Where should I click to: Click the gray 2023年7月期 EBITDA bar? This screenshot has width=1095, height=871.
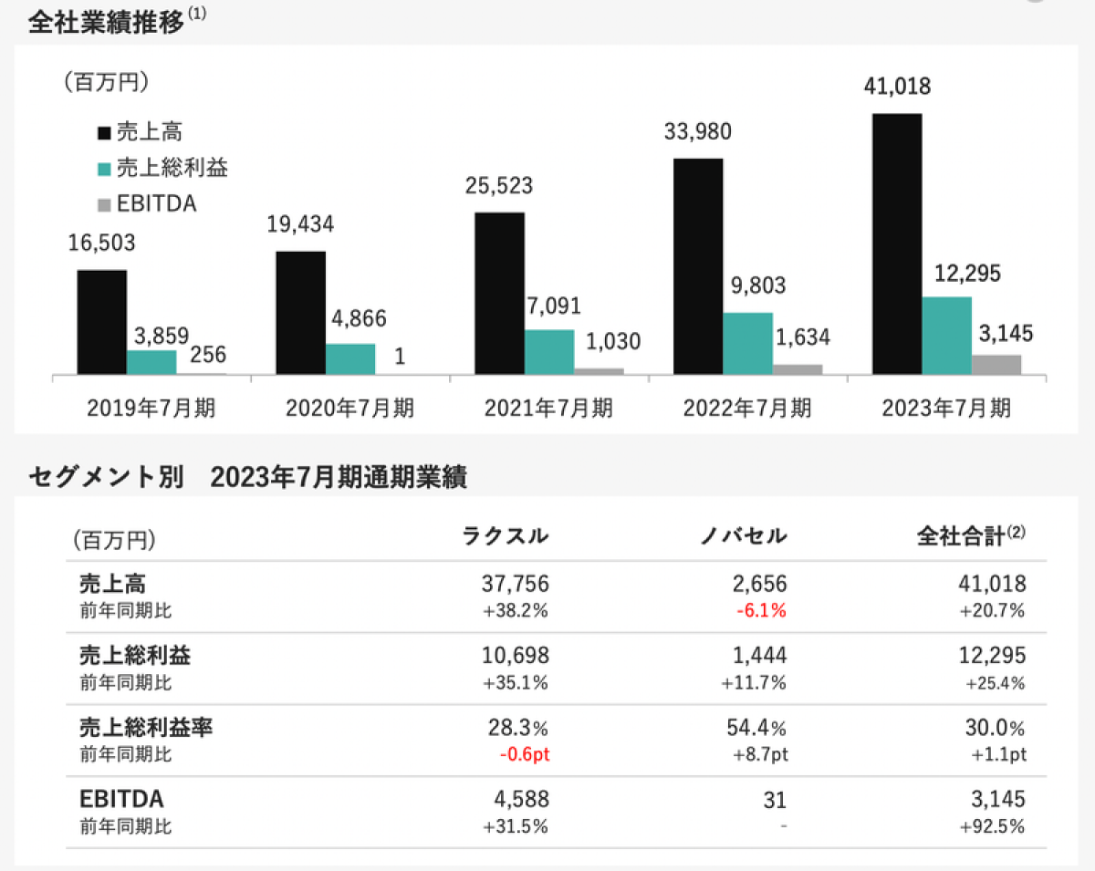coord(996,364)
